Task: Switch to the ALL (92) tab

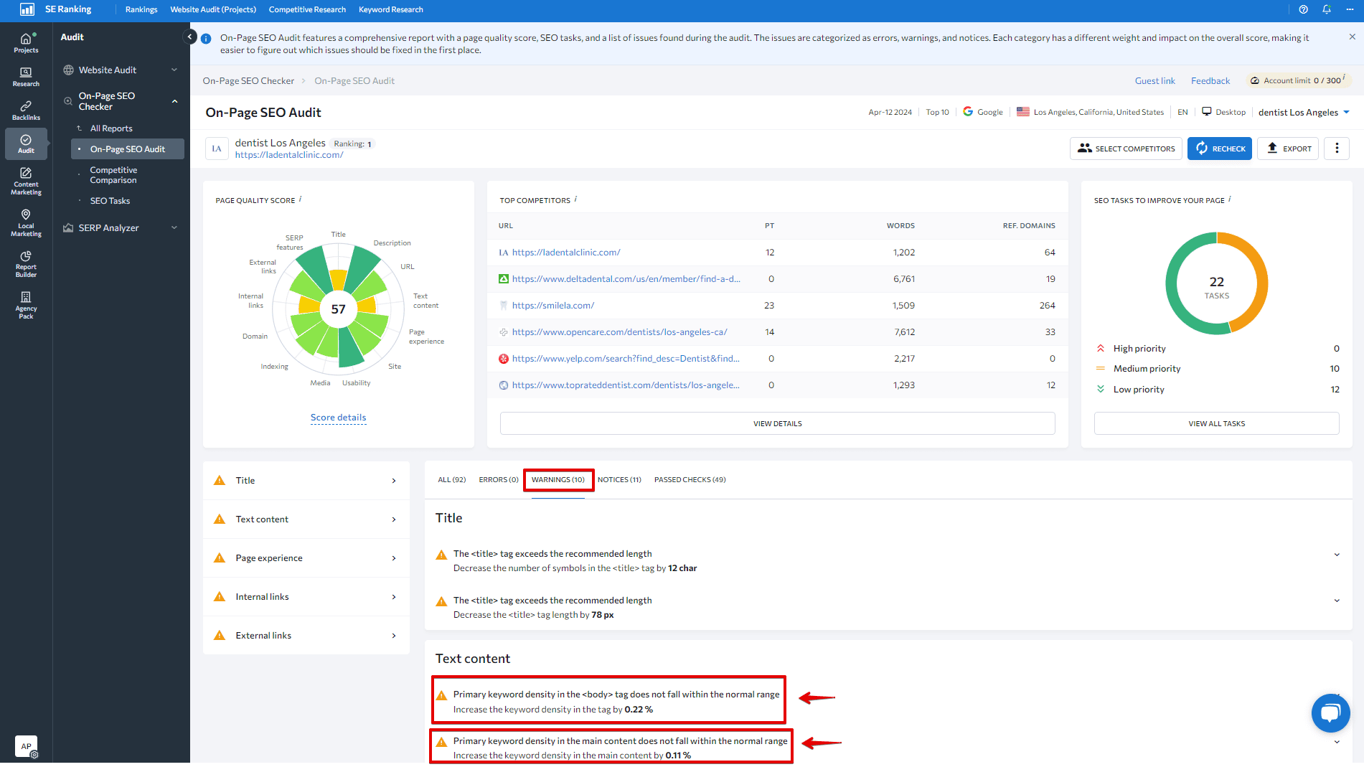Action: [452, 480]
